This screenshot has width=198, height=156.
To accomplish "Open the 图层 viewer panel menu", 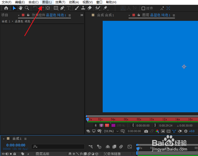I will click(x=174, y=15).
